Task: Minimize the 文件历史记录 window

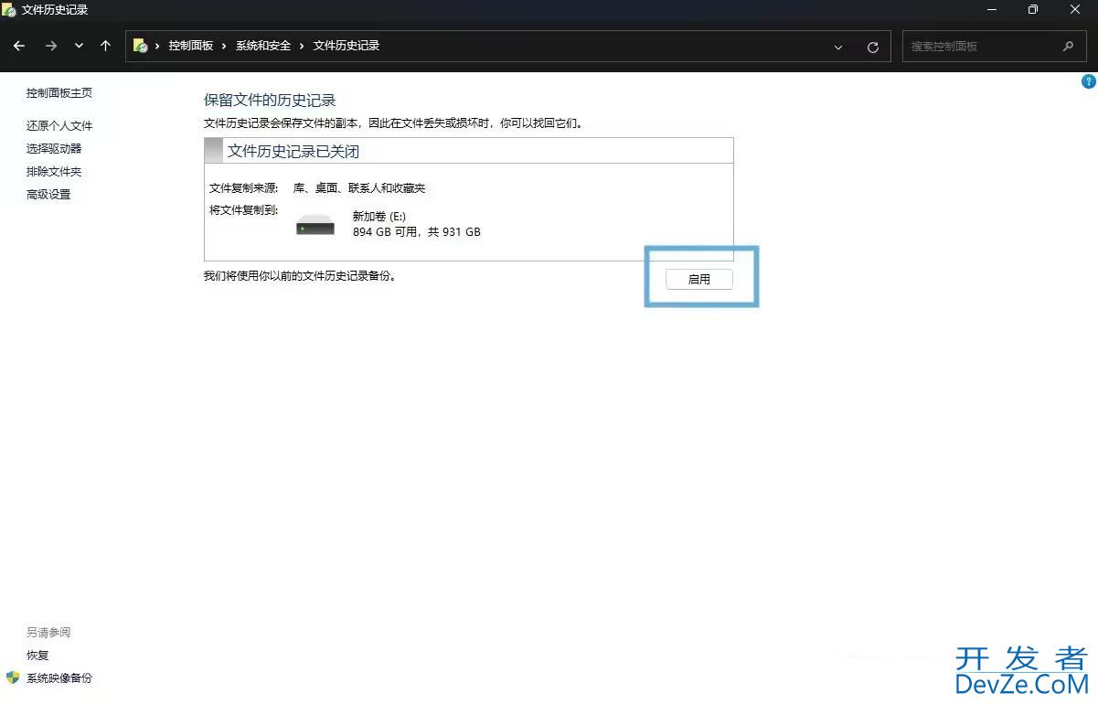Action: click(992, 9)
